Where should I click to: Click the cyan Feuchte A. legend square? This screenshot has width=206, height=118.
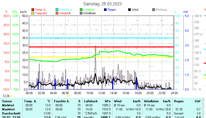[x=57, y=10]
